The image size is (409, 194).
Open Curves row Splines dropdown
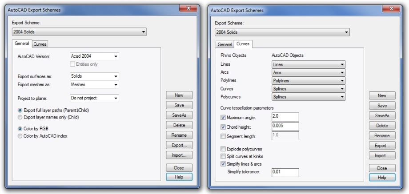pyautogui.click(x=309, y=89)
